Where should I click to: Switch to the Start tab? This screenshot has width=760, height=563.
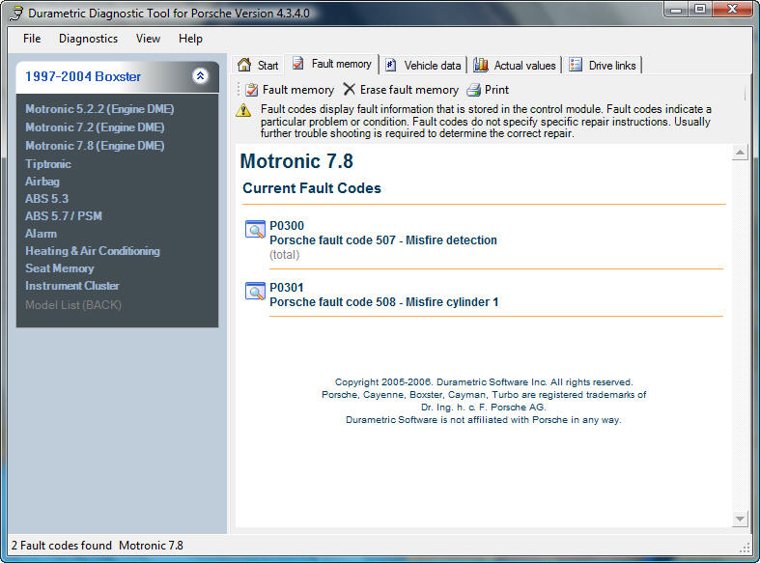point(258,65)
